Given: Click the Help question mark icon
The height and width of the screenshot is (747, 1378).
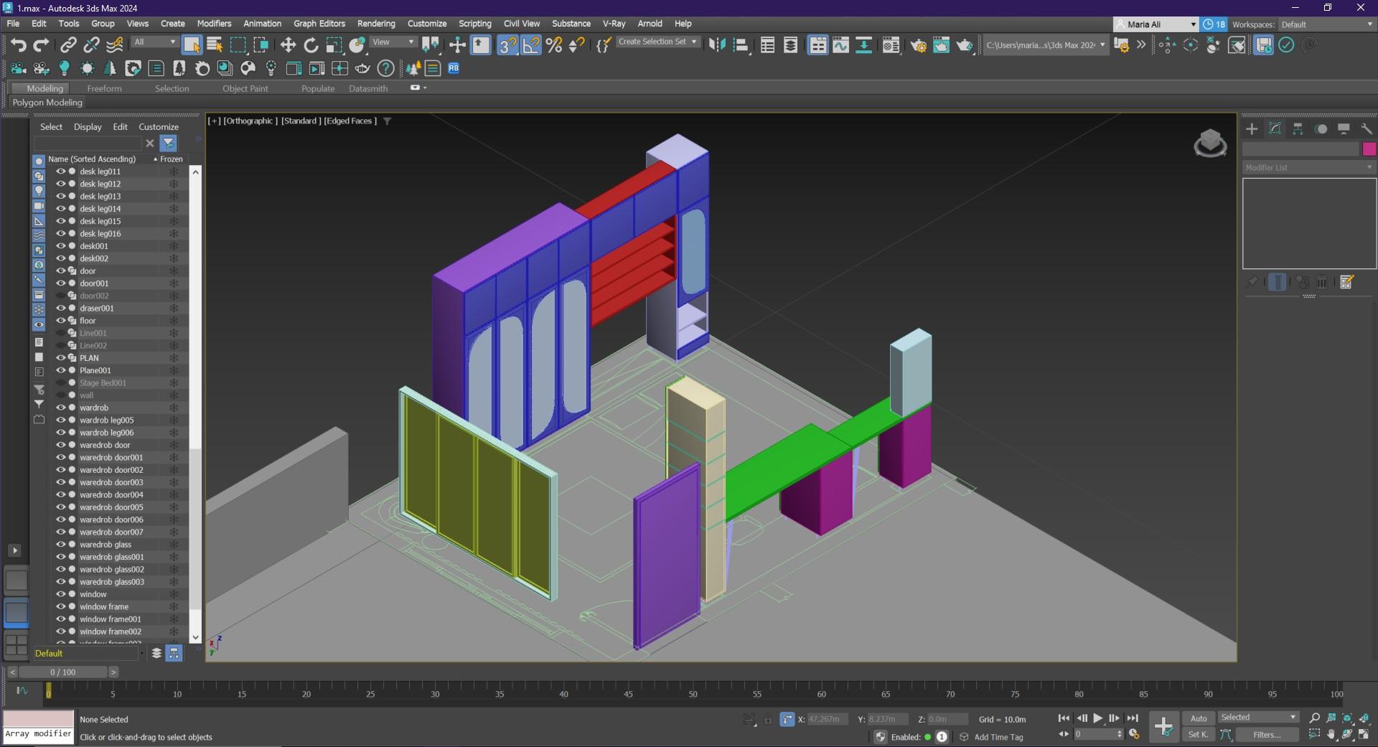Looking at the screenshot, I should pos(385,68).
